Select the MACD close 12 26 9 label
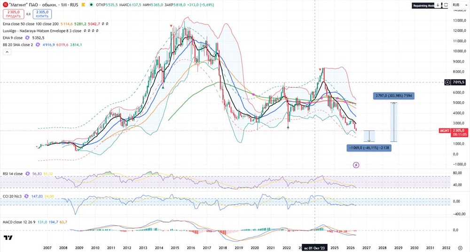This screenshot has height=252, width=470. coord(19,222)
